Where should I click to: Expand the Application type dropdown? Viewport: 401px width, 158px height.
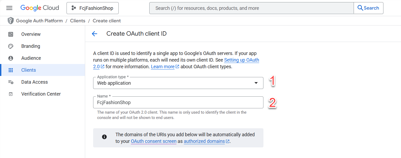click(x=178, y=83)
